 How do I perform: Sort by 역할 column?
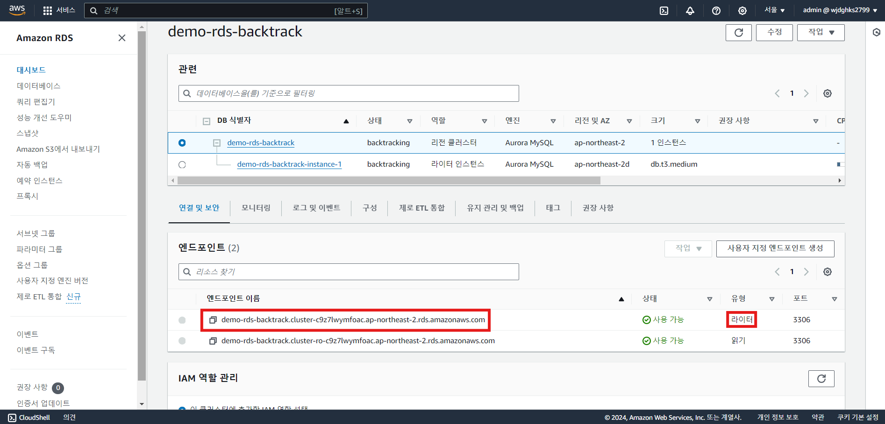tap(485, 121)
